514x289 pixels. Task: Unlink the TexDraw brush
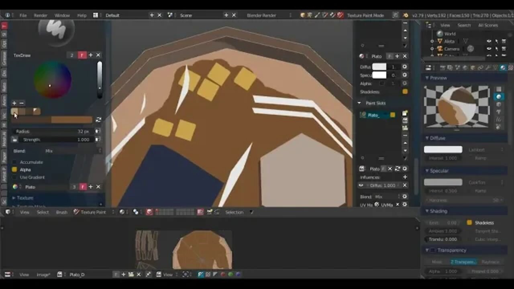(98, 55)
